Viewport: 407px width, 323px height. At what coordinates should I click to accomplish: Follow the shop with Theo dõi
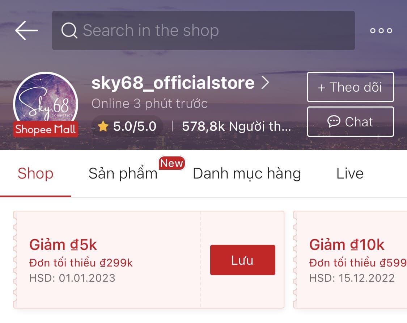point(350,87)
